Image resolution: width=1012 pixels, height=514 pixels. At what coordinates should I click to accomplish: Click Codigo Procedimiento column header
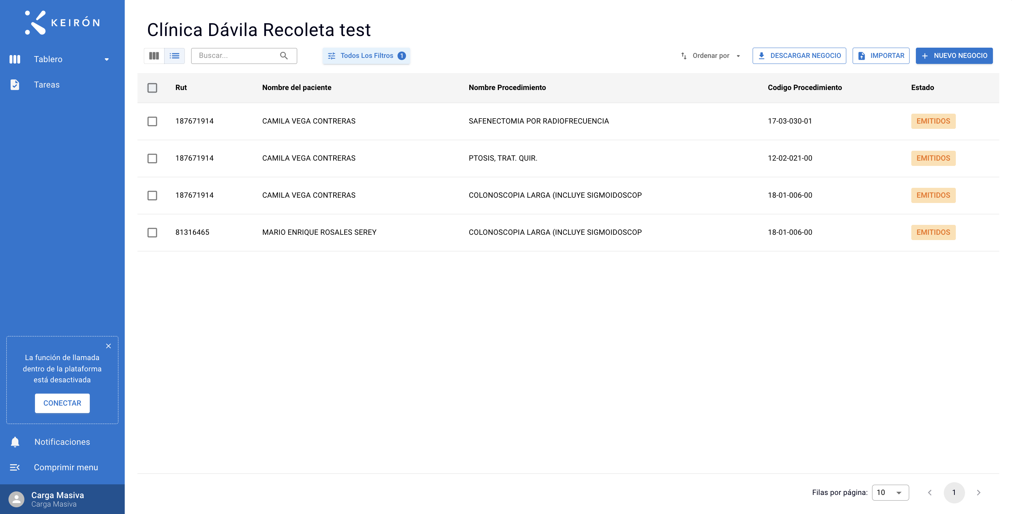pyautogui.click(x=805, y=88)
